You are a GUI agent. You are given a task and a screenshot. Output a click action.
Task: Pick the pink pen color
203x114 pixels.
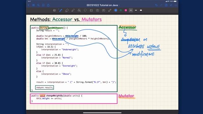point(126,10)
